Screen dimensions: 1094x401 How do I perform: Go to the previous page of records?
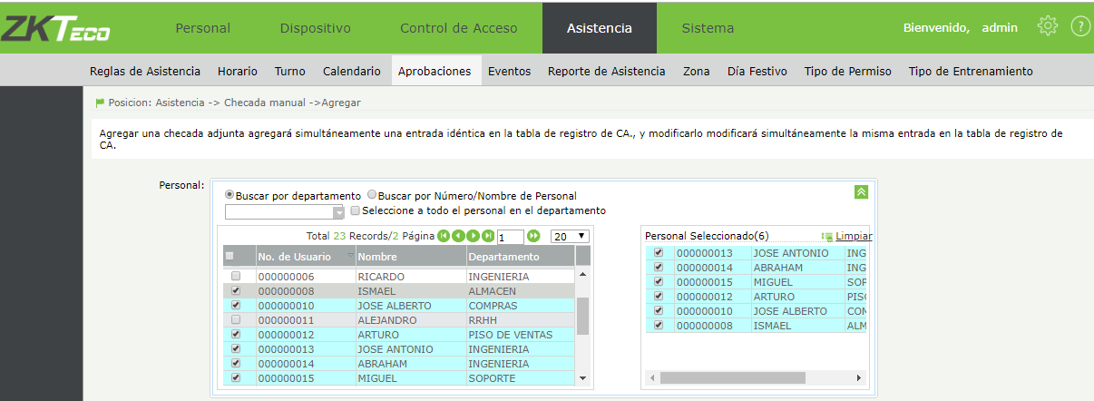tap(458, 236)
